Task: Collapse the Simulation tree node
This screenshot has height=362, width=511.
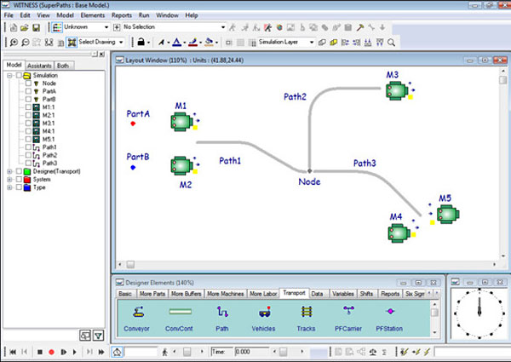Action: pyautogui.click(x=9, y=75)
